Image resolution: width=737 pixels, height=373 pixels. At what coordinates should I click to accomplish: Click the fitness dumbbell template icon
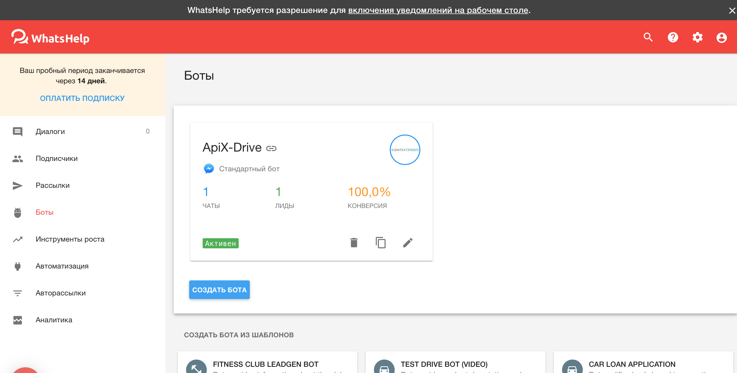point(196,367)
